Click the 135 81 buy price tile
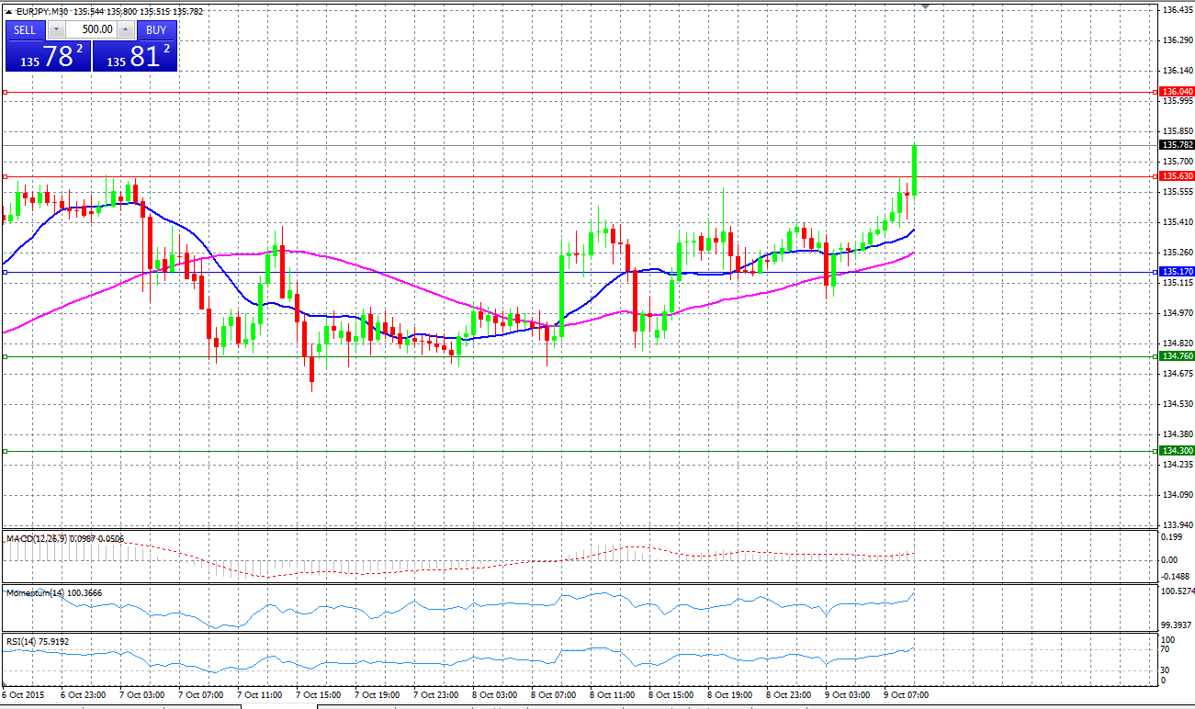This screenshot has height=709, width=1195. coord(135,55)
